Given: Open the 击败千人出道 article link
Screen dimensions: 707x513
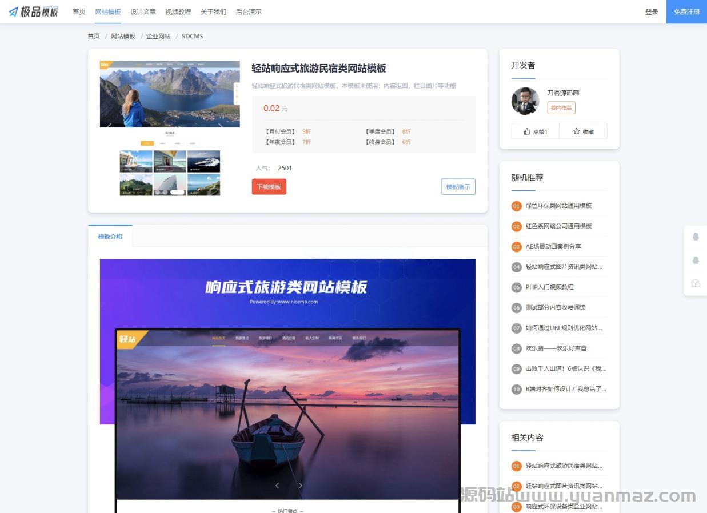Looking at the screenshot, I should (x=566, y=368).
